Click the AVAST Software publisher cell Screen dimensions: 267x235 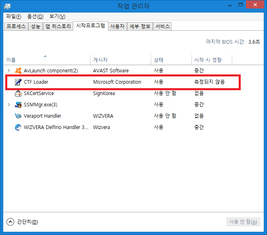pyautogui.click(x=111, y=71)
